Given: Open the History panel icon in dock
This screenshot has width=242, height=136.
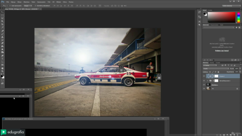Looking at the screenshot, I should click(200, 12).
